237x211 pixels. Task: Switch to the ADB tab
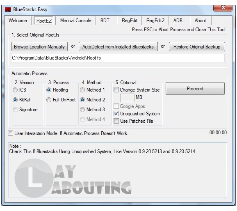(x=178, y=21)
